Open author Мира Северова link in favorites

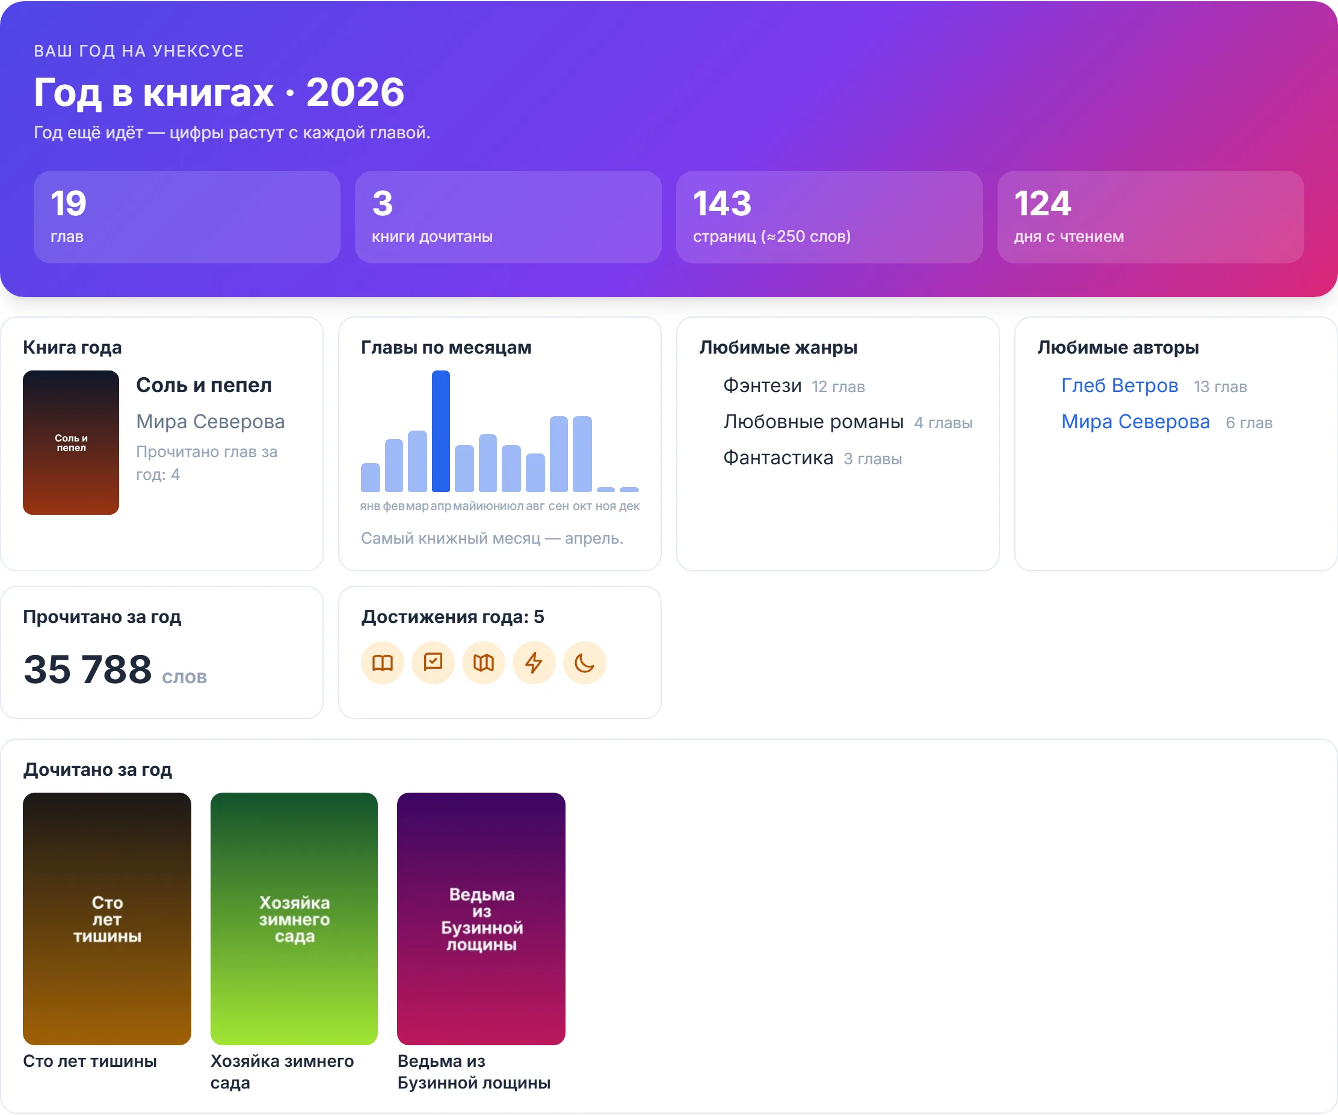(x=1135, y=422)
